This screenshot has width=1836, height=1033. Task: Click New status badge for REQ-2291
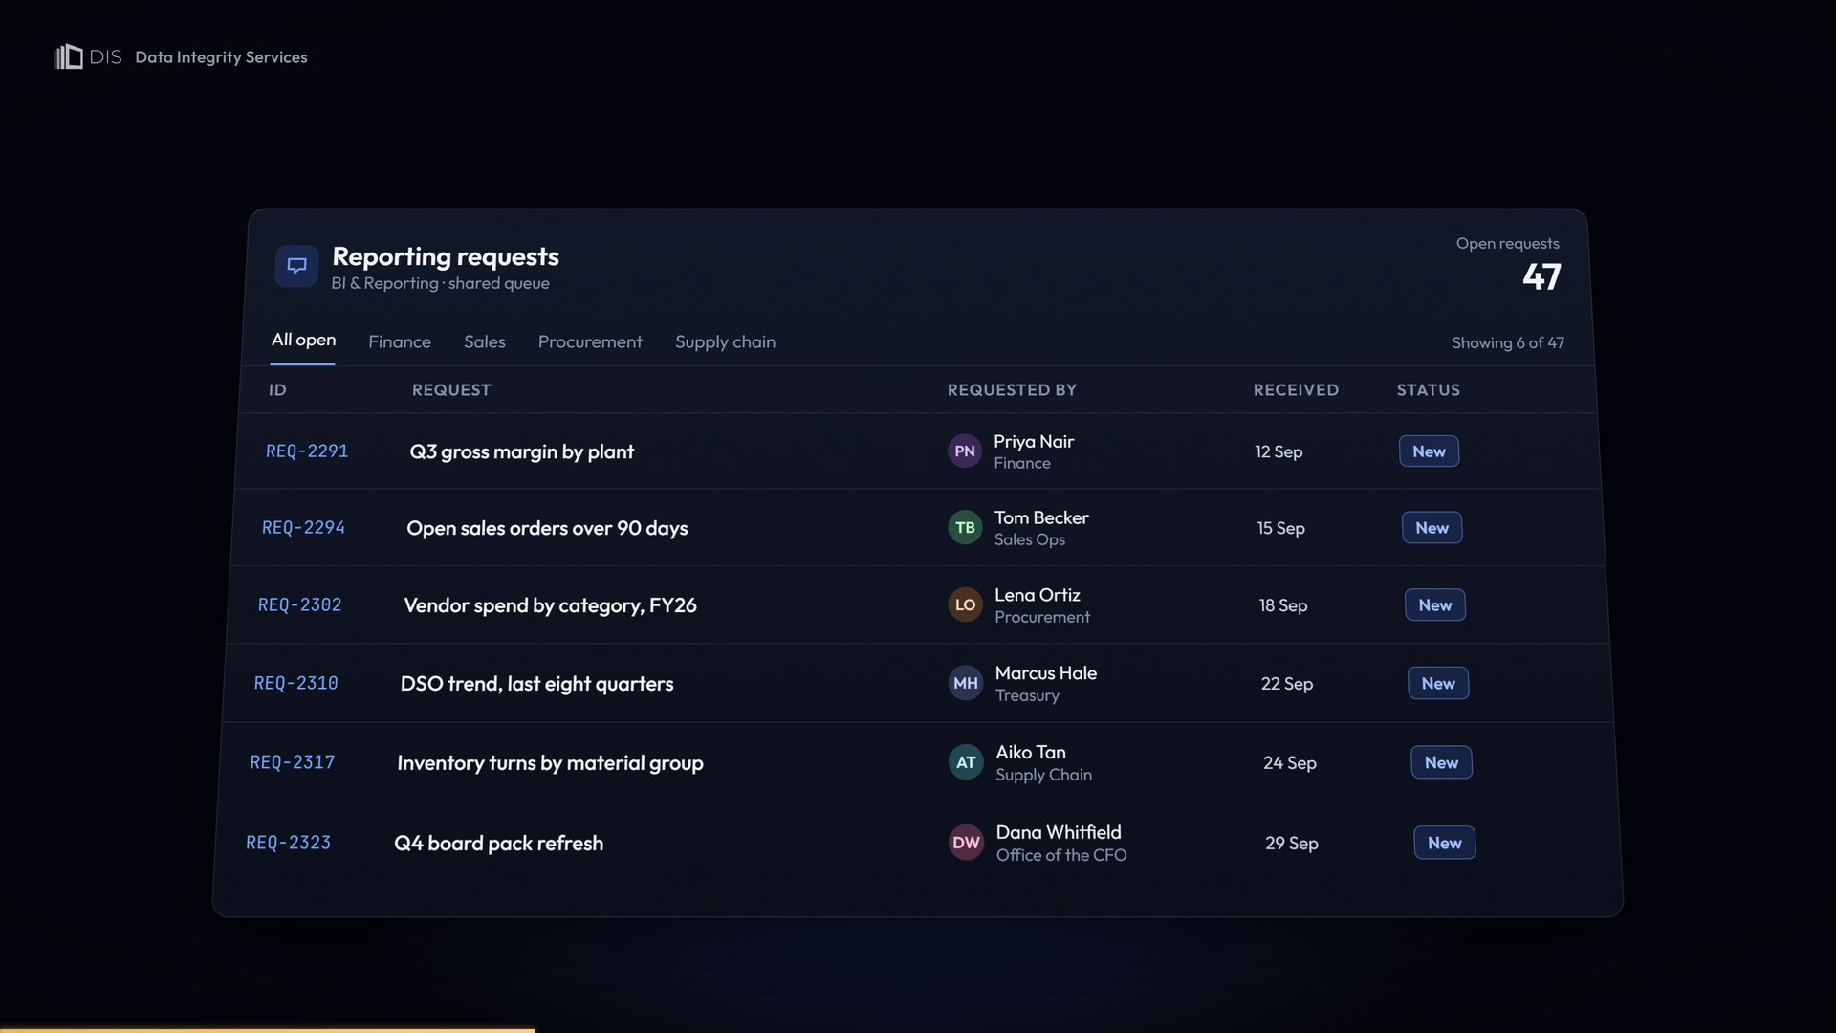pos(1429,451)
